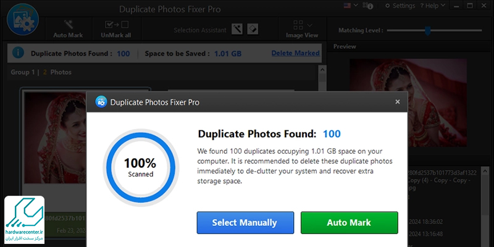Select the first photo thumbnail in Group 1
This screenshot has height=247, width=494.
tap(55, 138)
